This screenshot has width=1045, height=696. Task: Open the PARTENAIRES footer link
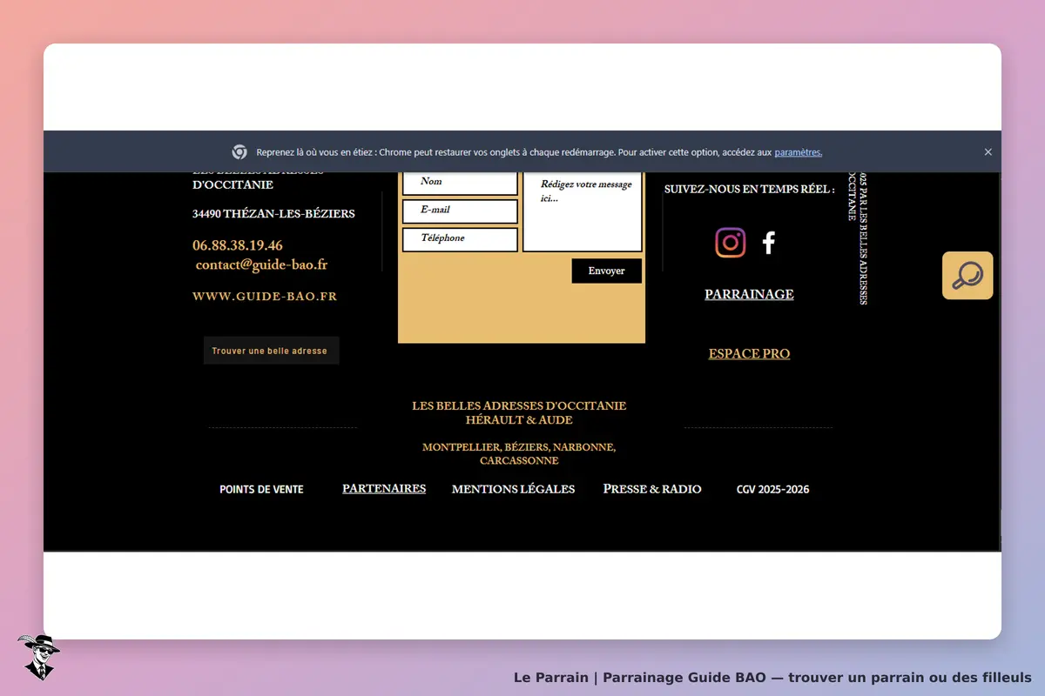[x=384, y=489]
